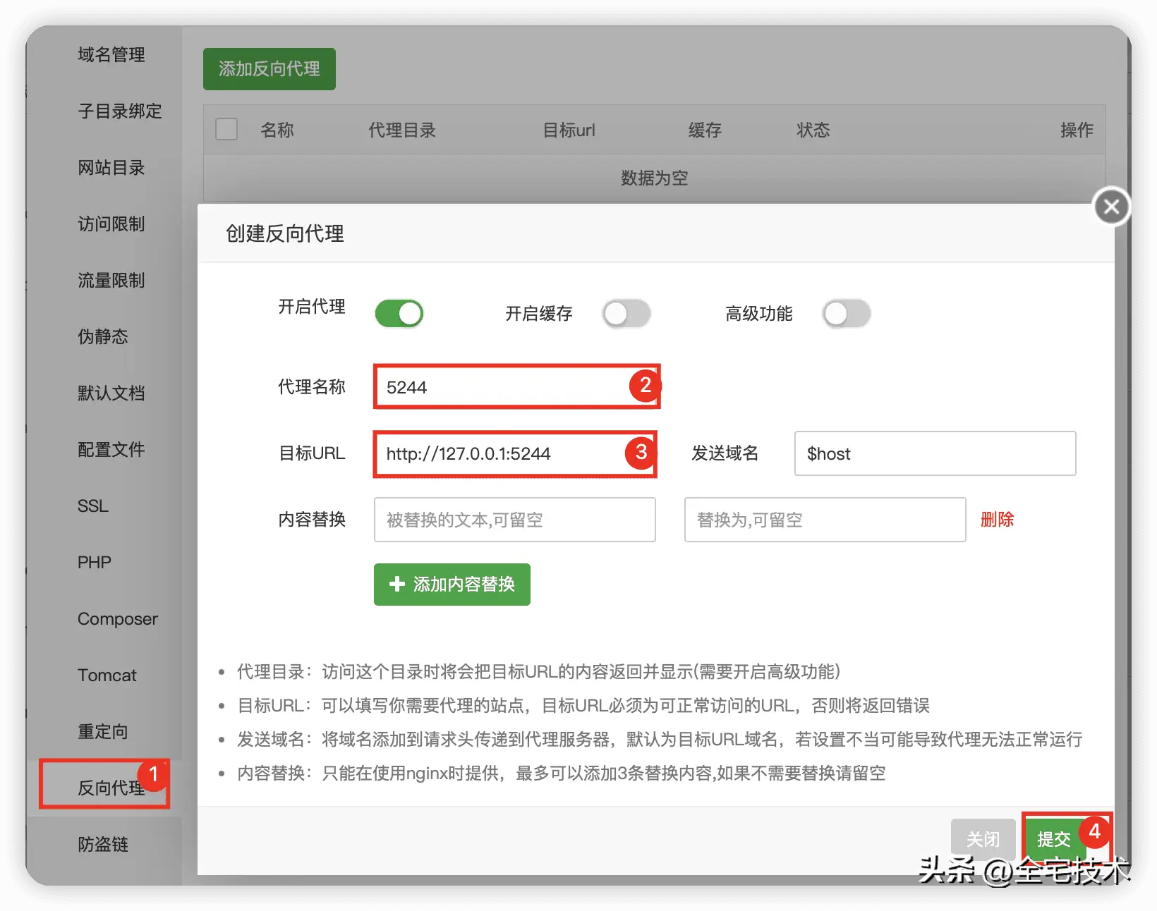Image resolution: width=1157 pixels, height=911 pixels.
Task: Open the 重定向 section
Action: point(102,731)
